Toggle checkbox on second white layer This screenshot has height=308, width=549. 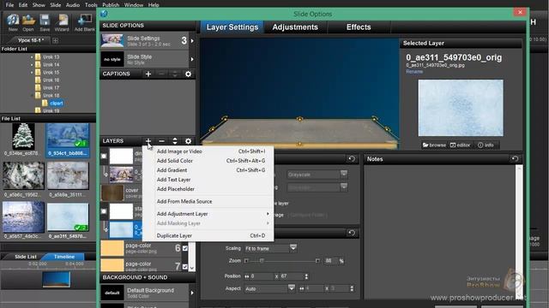104,211
